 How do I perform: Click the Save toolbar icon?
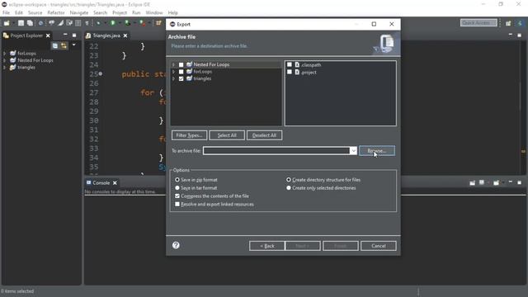(x=21, y=23)
